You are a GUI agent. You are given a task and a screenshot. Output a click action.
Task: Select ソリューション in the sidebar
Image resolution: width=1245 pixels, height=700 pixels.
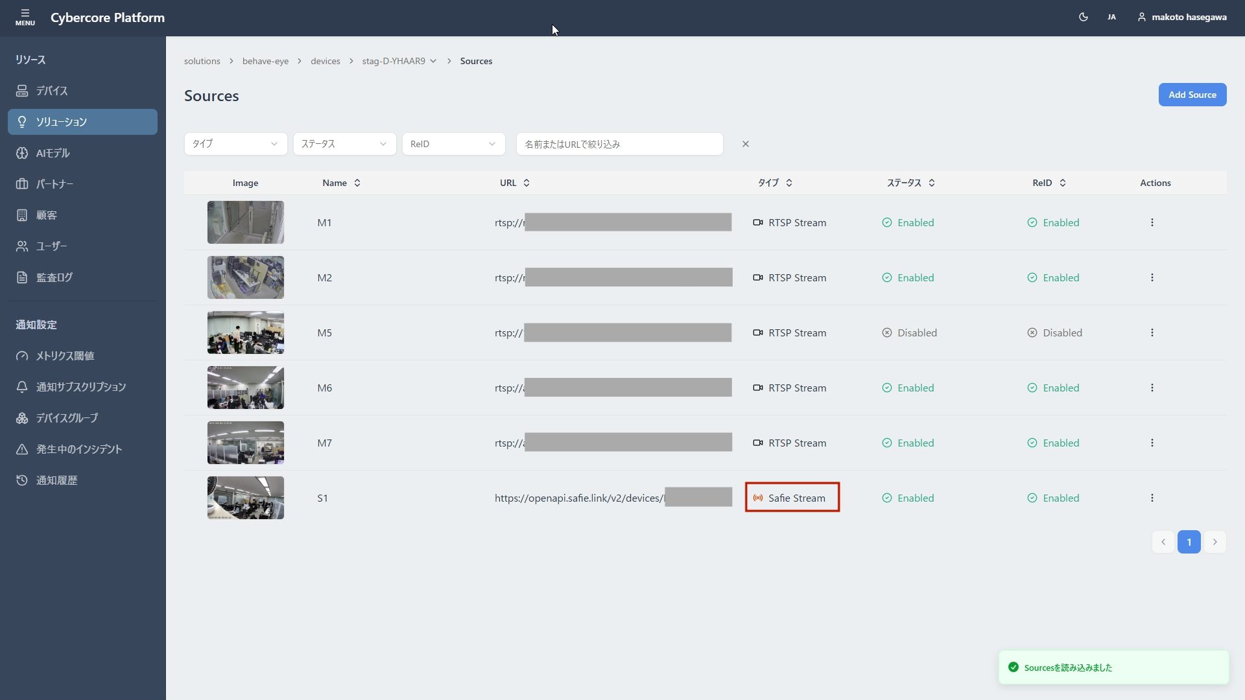(82, 122)
